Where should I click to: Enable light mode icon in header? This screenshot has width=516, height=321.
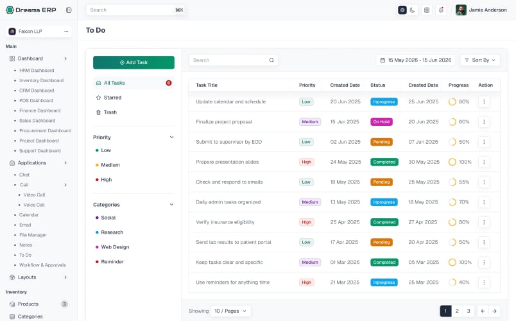(402, 10)
